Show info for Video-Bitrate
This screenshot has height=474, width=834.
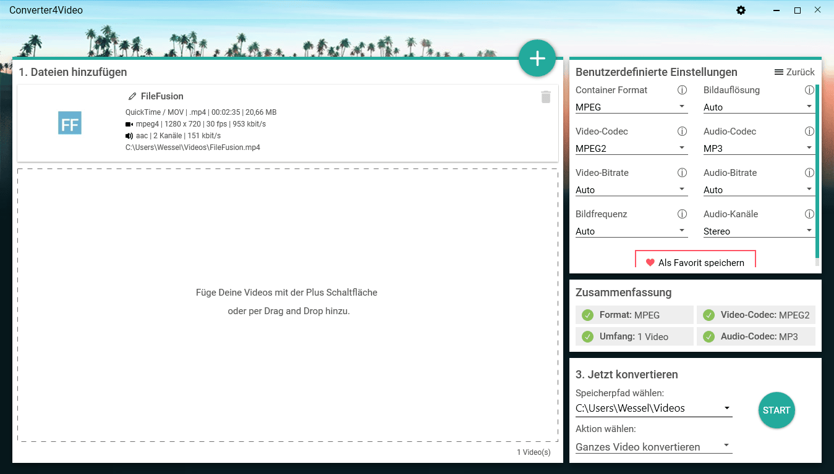pos(682,173)
